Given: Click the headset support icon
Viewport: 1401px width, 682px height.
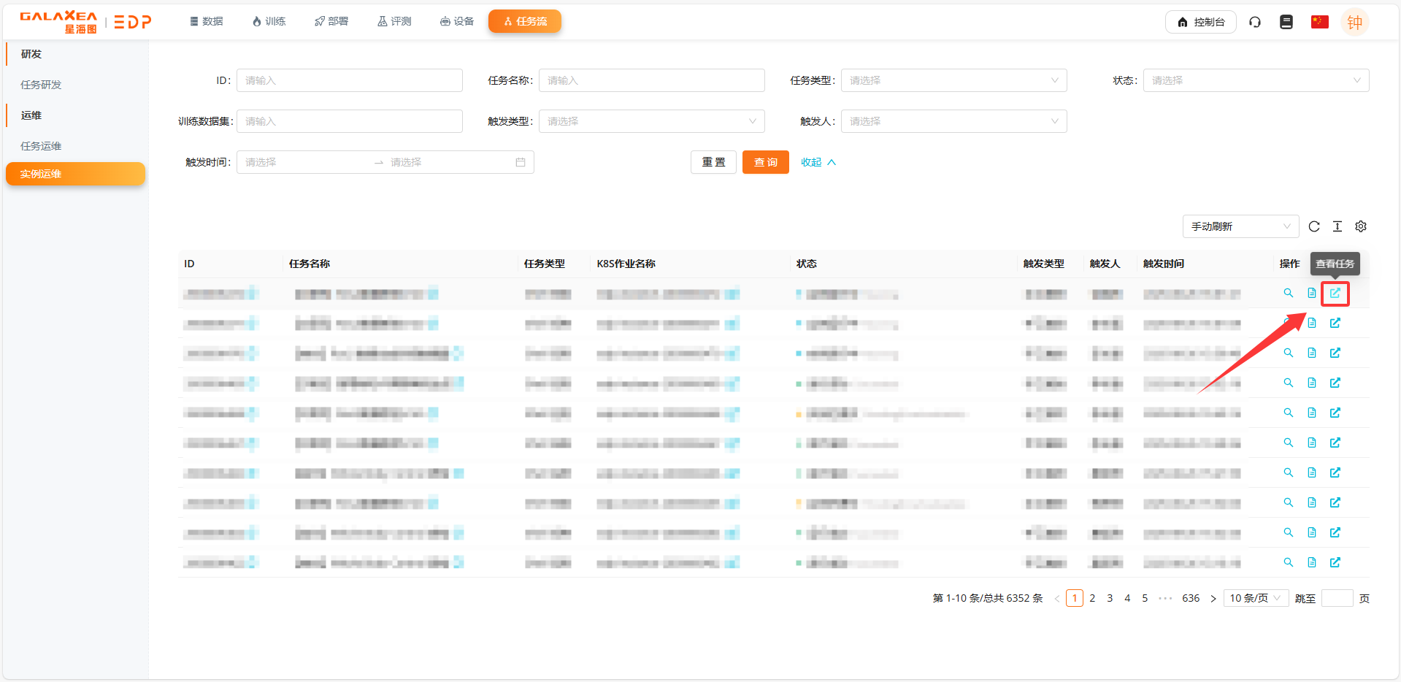Looking at the screenshot, I should pyautogui.click(x=1255, y=22).
